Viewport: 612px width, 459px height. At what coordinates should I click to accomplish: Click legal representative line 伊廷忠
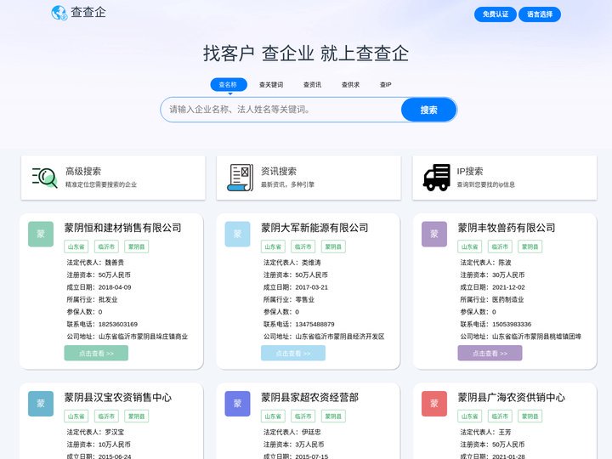coord(292,432)
